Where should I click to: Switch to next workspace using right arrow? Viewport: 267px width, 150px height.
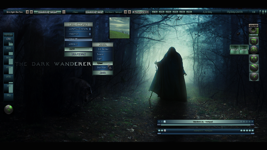pos(31,12)
